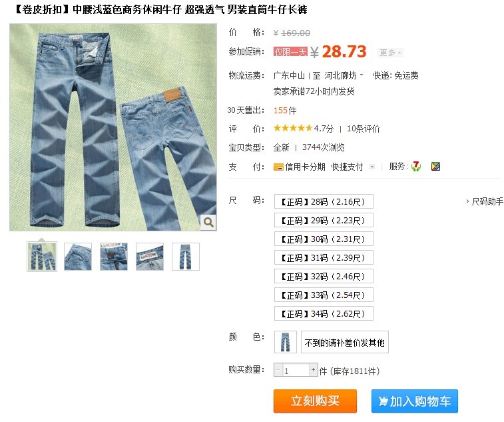Viewport: 504px width, 422px height.
Task: Show the pocket detail thumbnail image
Action: click(78, 257)
